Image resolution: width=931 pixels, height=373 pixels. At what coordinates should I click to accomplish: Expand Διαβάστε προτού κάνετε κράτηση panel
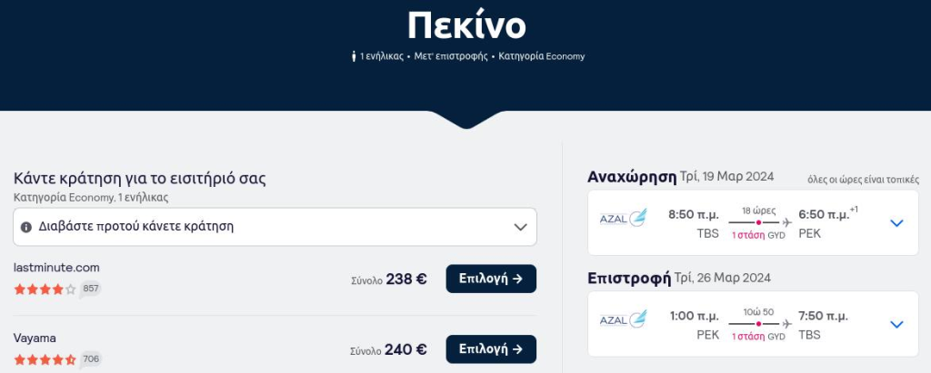point(275,227)
